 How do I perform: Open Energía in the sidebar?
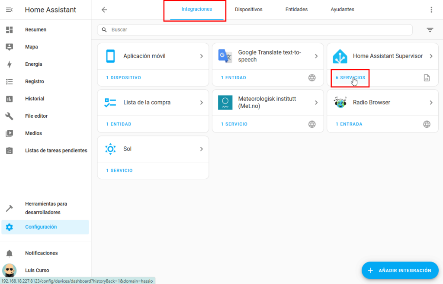pyautogui.click(x=34, y=64)
